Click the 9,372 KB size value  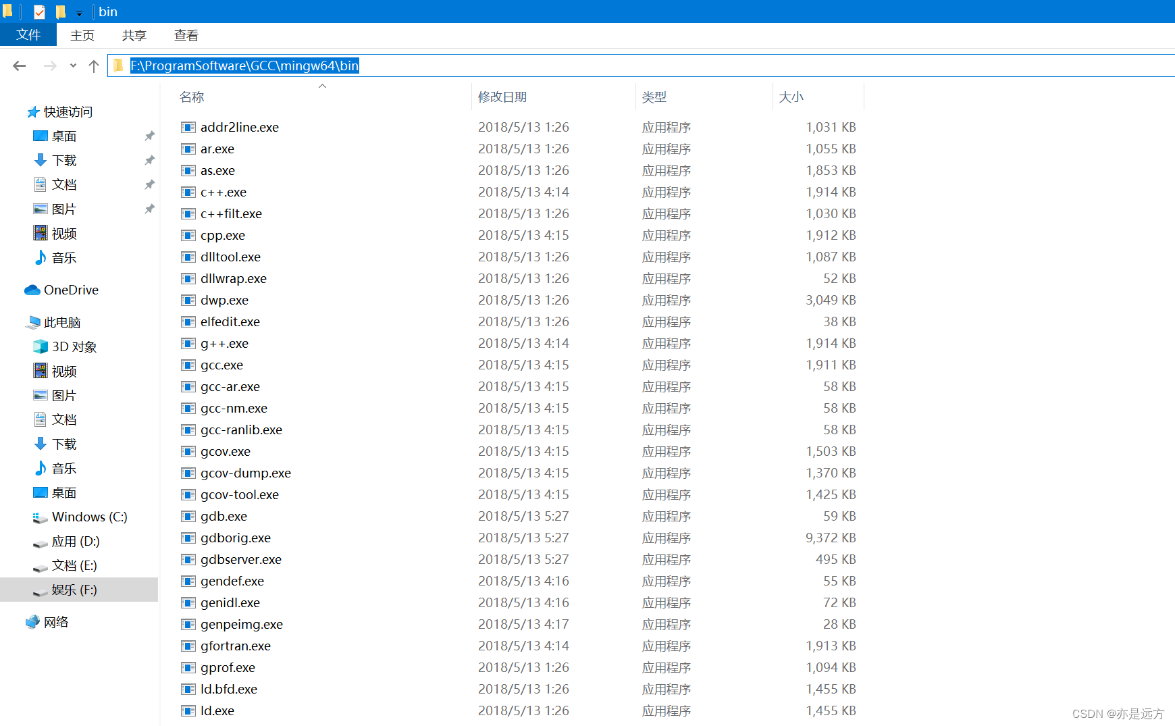[831, 538]
